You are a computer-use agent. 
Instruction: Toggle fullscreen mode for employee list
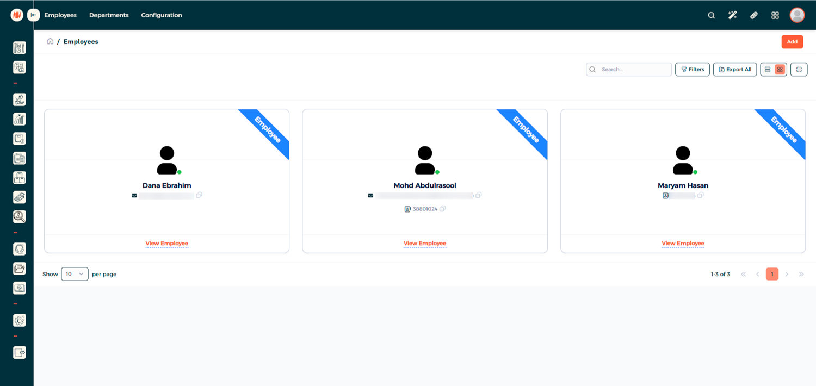pyautogui.click(x=799, y=70)
